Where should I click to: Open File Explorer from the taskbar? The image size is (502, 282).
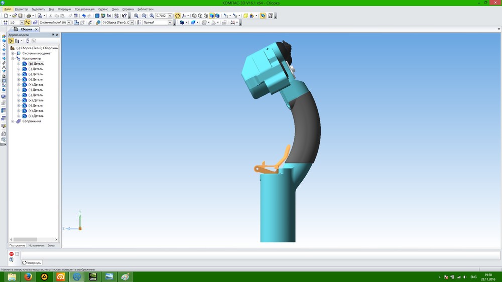coord(12,277)
